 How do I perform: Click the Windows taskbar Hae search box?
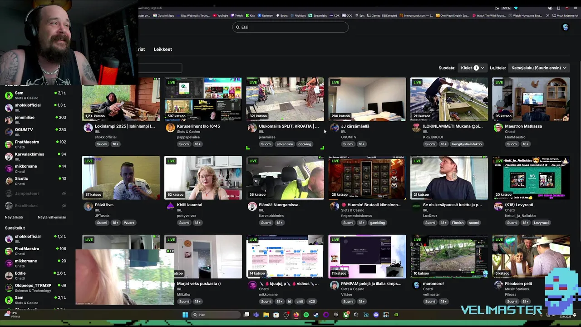coord(216,315)
